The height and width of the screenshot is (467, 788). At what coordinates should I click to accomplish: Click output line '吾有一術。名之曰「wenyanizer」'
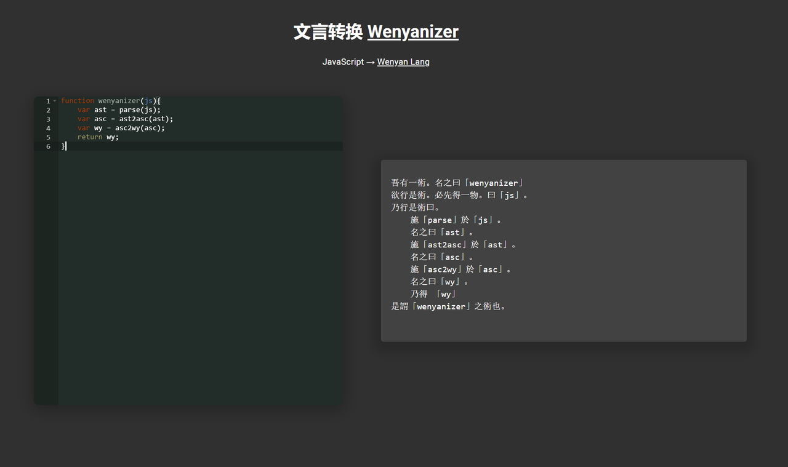(457, 183)
